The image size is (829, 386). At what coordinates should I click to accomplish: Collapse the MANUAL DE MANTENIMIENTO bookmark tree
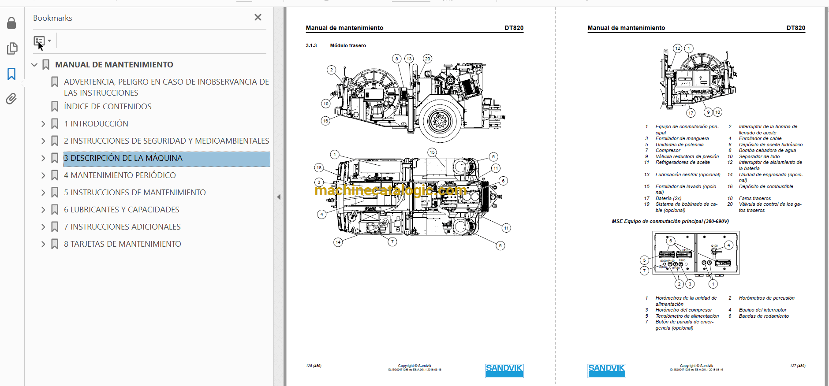[x=34, y=65]
